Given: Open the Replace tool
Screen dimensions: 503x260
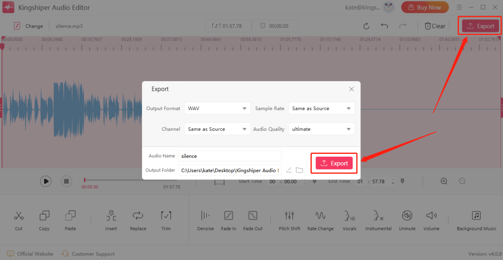Looking at the screenshot, I should pos(138,221).
